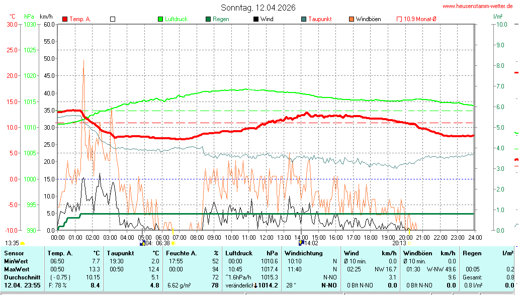Click the 10.9 Monat-Ø legend marker
520x295 pixels.
click(x=400, y=19)
